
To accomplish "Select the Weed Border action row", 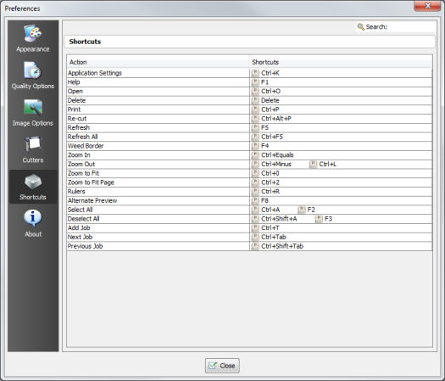I will point(249,146).
